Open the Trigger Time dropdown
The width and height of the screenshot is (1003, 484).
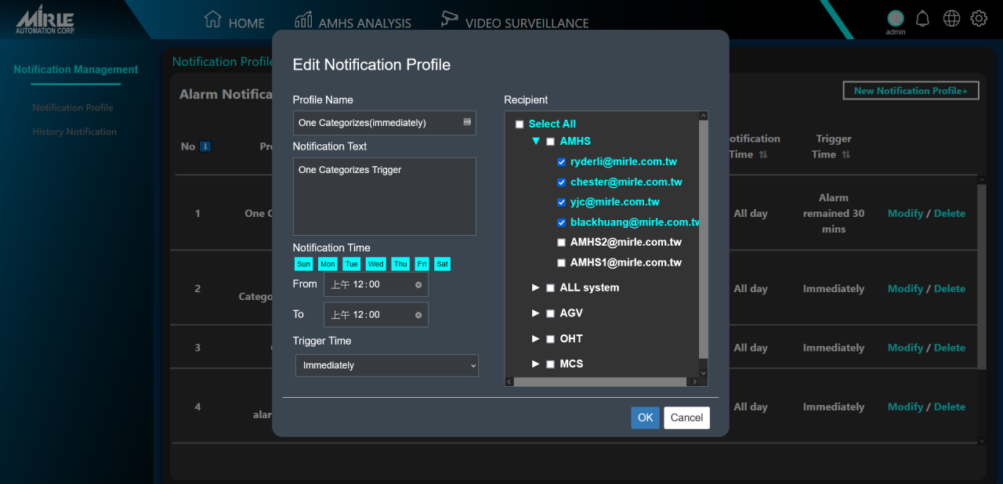click(x=386, y=366)
